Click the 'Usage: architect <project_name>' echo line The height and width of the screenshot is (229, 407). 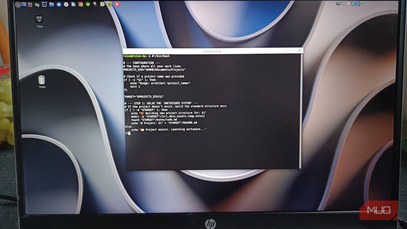pyautogui.click(x=160, y=83)
